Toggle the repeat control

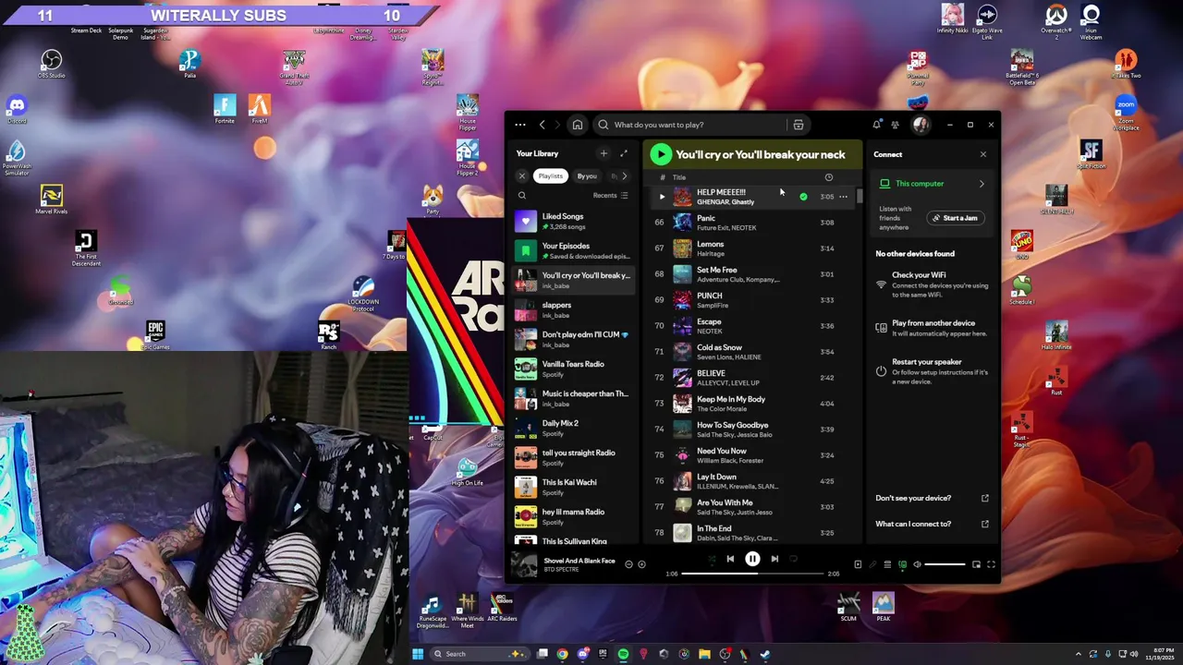(x=793, y=559)
